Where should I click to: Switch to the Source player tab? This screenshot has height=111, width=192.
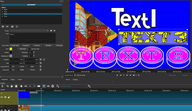click(x=68, y=79)
